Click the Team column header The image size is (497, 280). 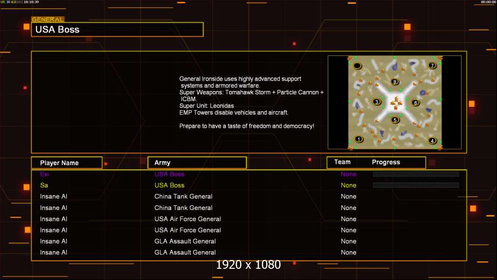pos(342,162)
